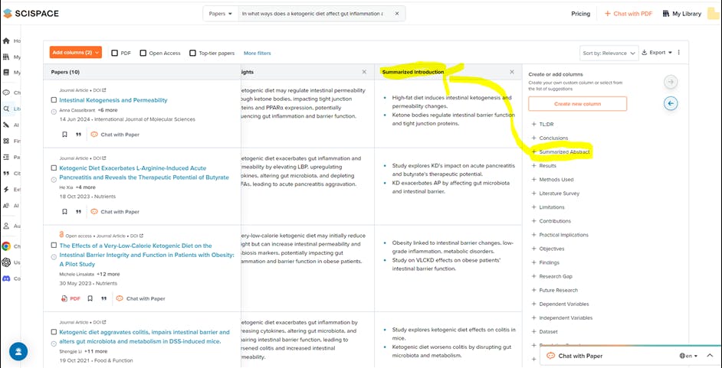Image resolution: width=722 pixels, height=368 pixels.
Task: Cite the Very-Low-Calorie Ketogenic Diet paper
Action: 104,298
